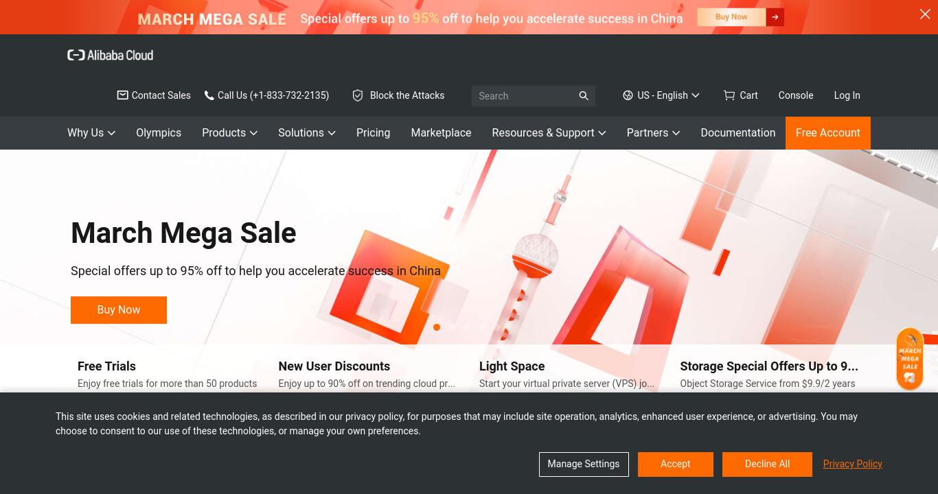Click in the Search input field
Image resolution: width=938 pixels, height=494 pixels.
(524, 96)
